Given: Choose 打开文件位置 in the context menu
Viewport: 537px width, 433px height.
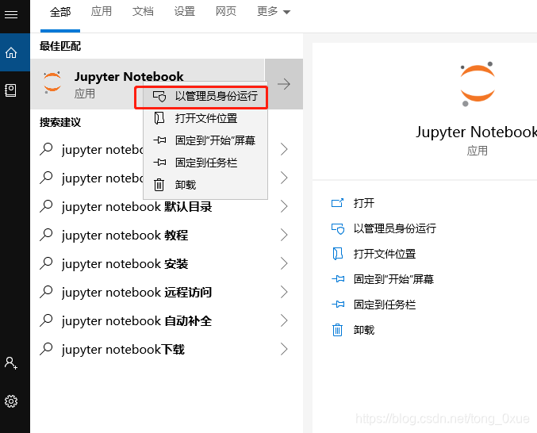Looking at the screenshot, I should 205,118.
